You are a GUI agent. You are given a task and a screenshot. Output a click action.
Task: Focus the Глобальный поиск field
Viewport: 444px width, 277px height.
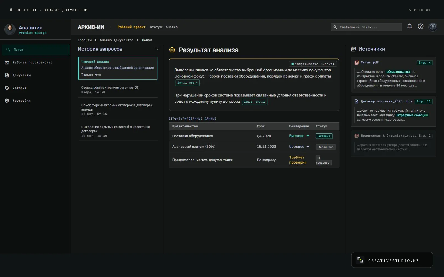366,27
